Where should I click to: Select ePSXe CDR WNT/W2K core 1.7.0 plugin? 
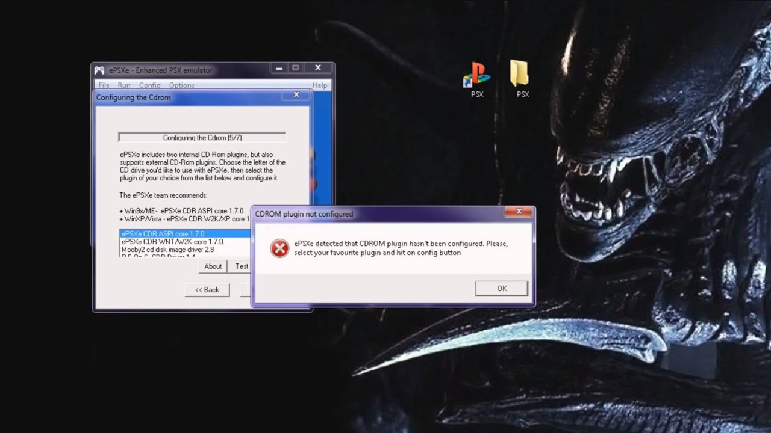tap(185, 241)
